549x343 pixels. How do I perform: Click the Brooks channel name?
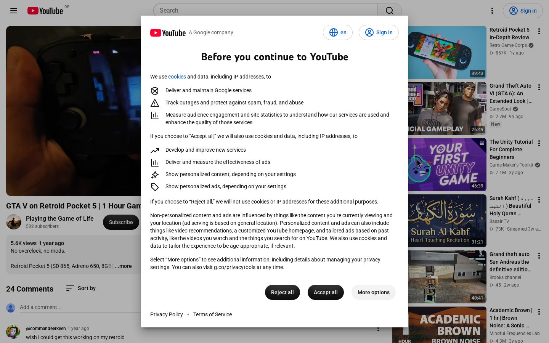click(x=505, y=277)
